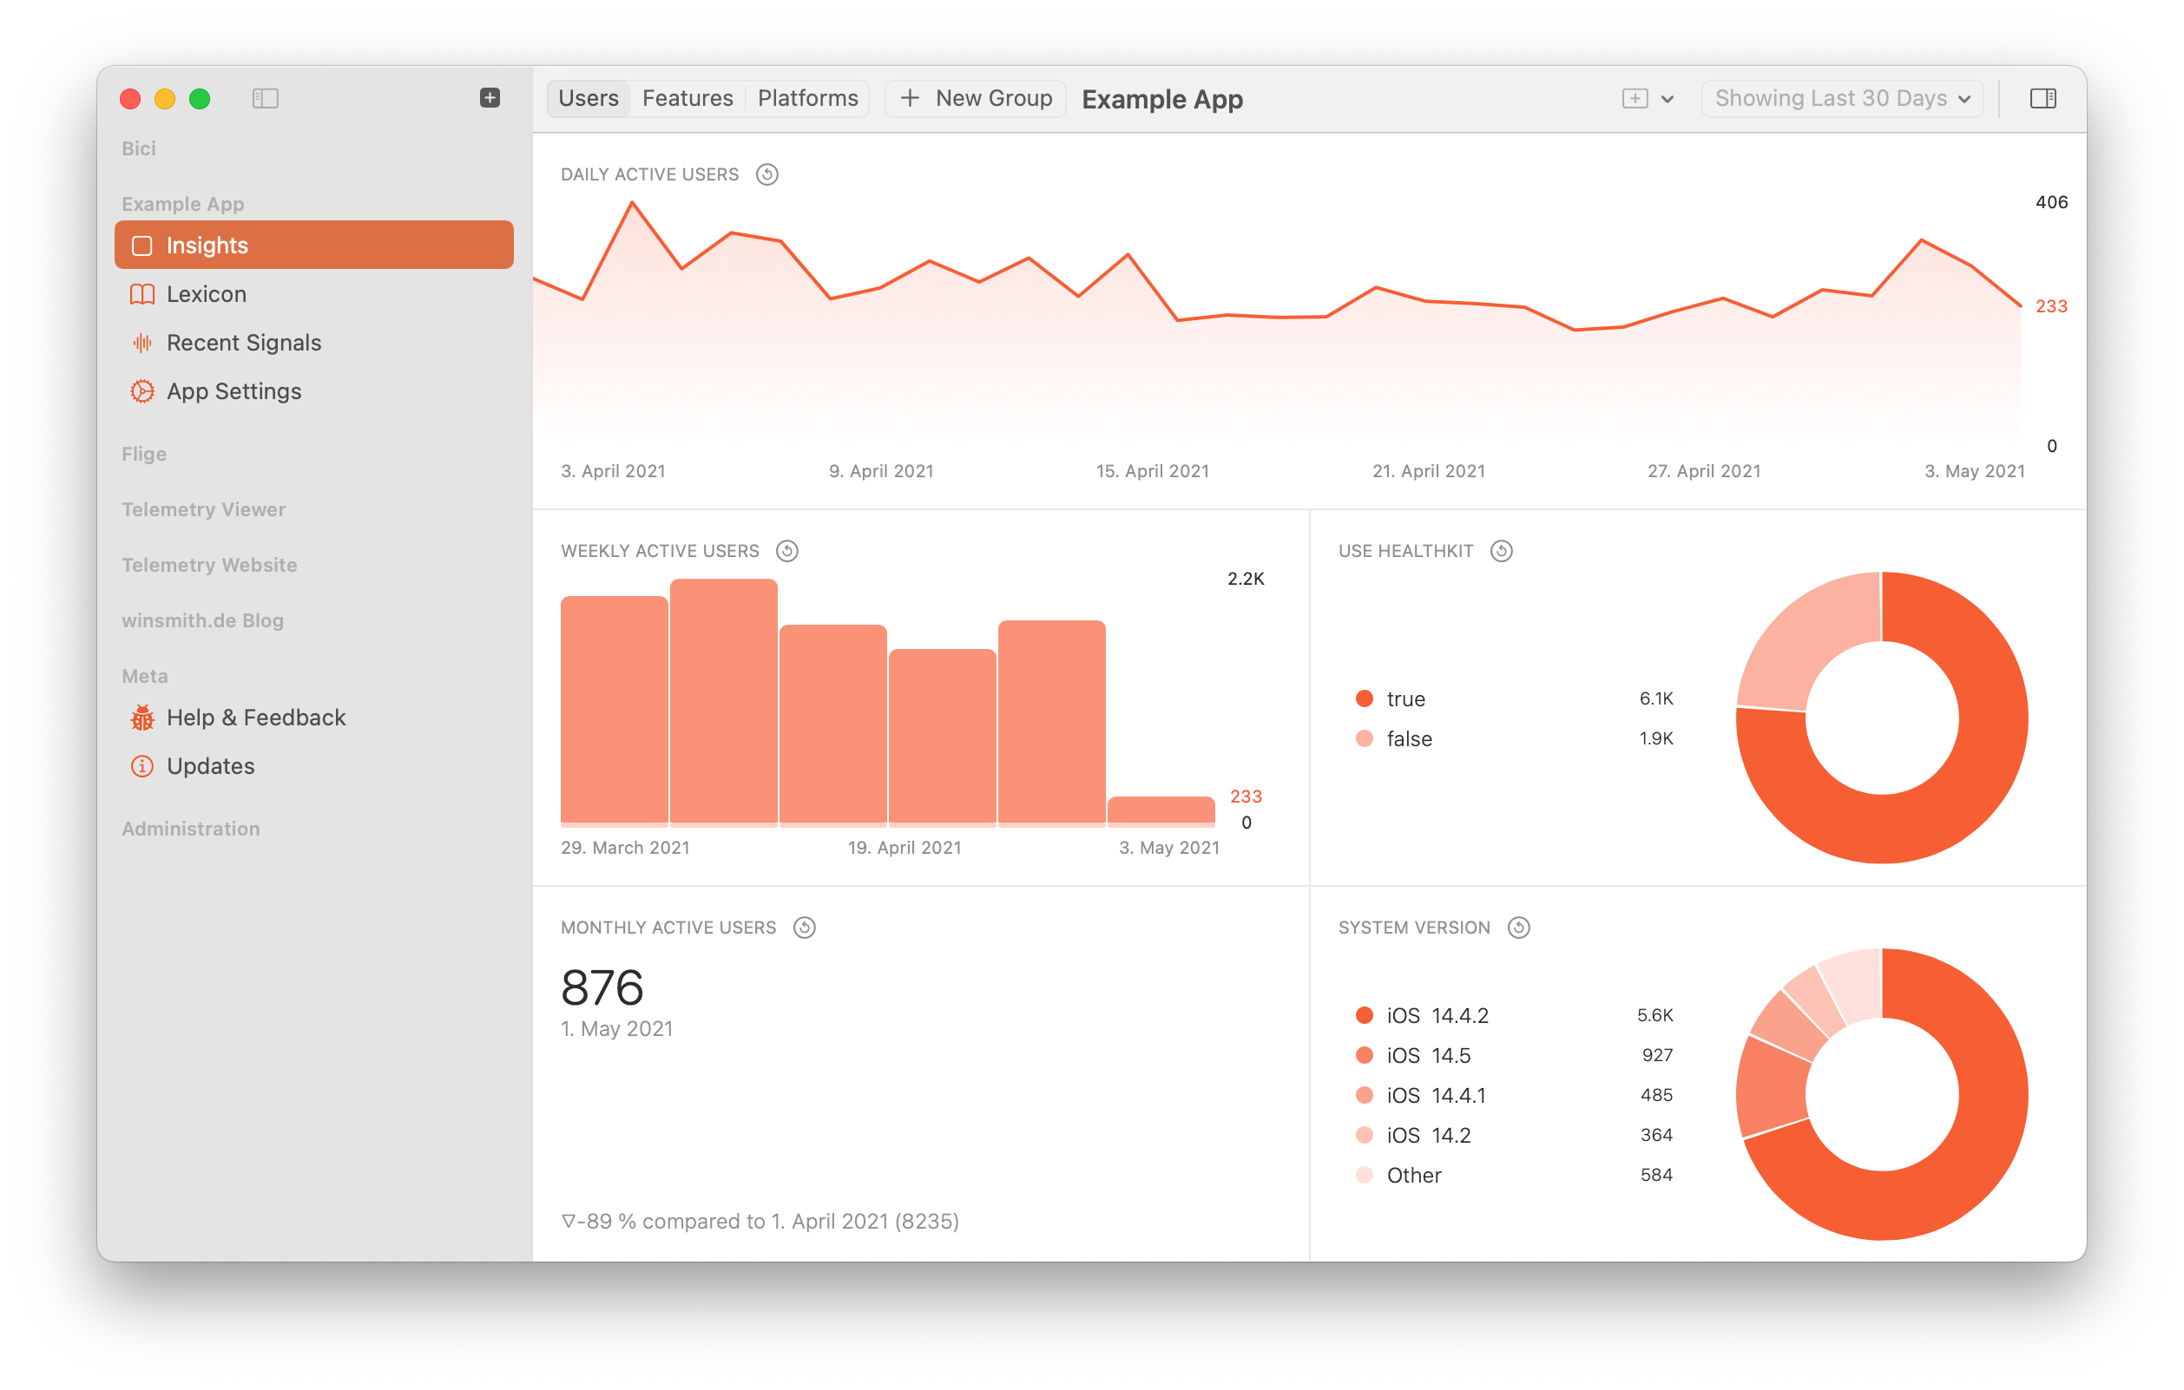
Task: Click the 'false' legend entry
Action: coord(1514,739)
